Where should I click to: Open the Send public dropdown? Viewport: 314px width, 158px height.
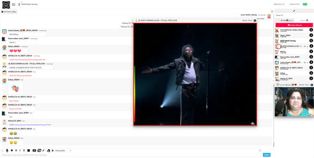coord(63,151)
